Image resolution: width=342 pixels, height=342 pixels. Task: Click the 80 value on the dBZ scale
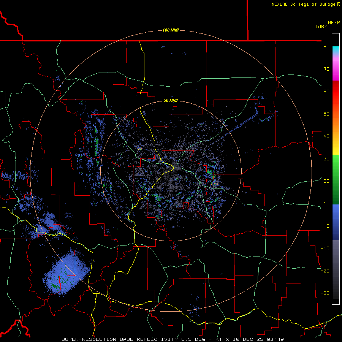tap(326, 47)
